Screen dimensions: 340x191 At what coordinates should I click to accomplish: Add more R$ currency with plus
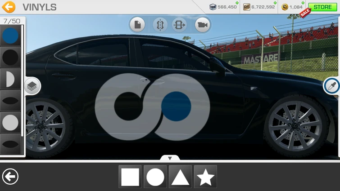point(275,3)
